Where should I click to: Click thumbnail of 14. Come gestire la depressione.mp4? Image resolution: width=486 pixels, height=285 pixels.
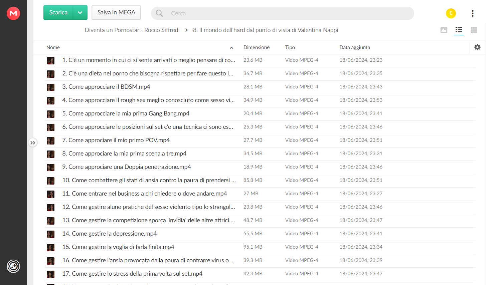pos(50,234)
